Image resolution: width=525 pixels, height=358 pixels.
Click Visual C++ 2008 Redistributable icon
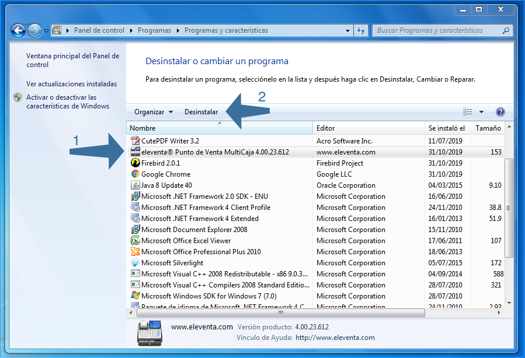point(135,274)
